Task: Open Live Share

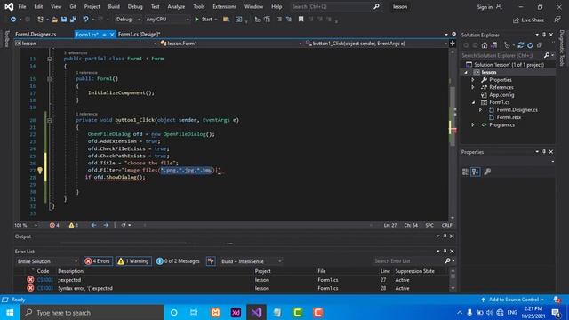Action: coord(528,20)
